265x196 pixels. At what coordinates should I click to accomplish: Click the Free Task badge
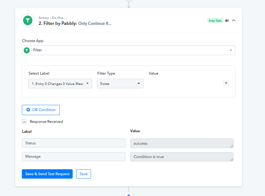(x=215, y=21)
